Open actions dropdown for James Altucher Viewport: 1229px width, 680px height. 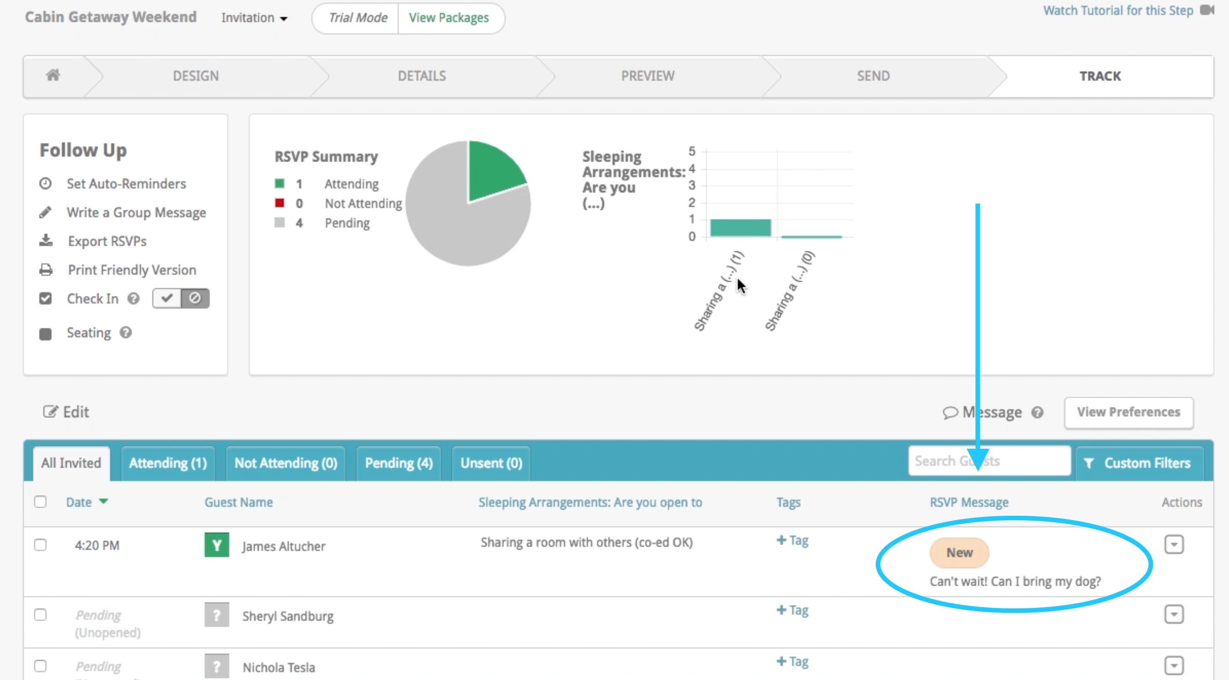1174,544
